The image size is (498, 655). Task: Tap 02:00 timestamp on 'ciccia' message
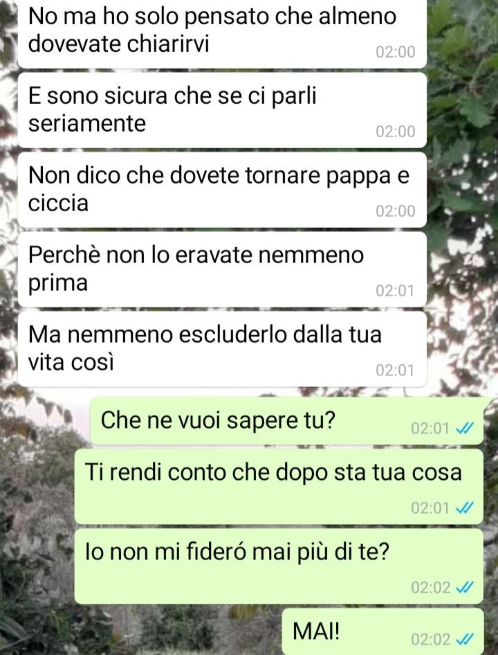tap(396, 211)
